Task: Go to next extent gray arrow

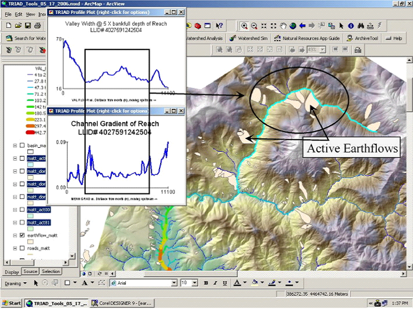Action: [312, 26]
